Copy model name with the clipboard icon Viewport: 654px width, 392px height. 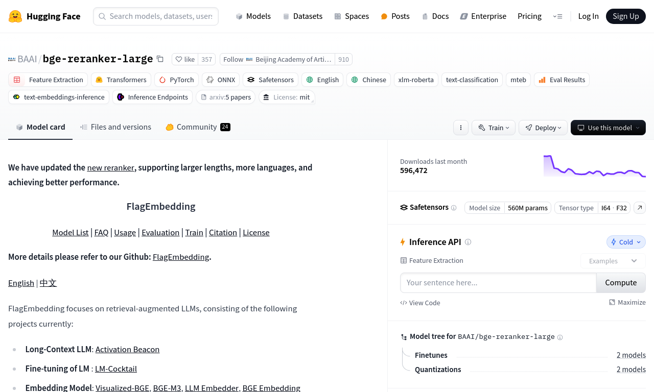point(160,59)
